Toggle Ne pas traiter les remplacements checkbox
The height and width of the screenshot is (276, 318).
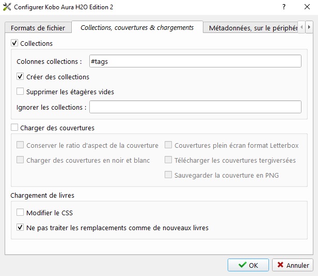click(x=20, y=228)
